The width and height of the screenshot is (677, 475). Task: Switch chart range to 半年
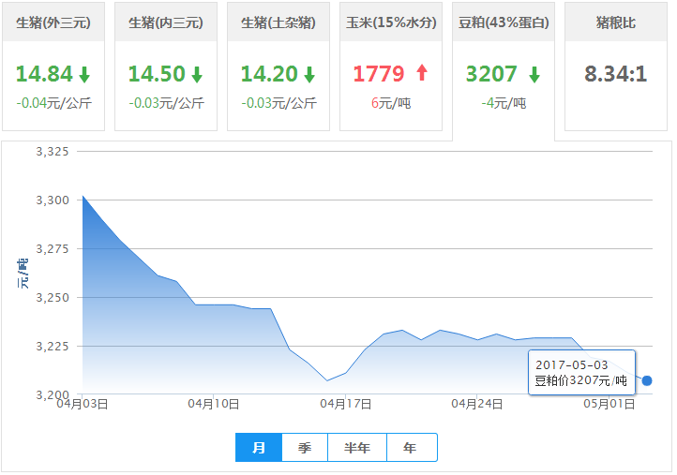[x=357, y=448]
